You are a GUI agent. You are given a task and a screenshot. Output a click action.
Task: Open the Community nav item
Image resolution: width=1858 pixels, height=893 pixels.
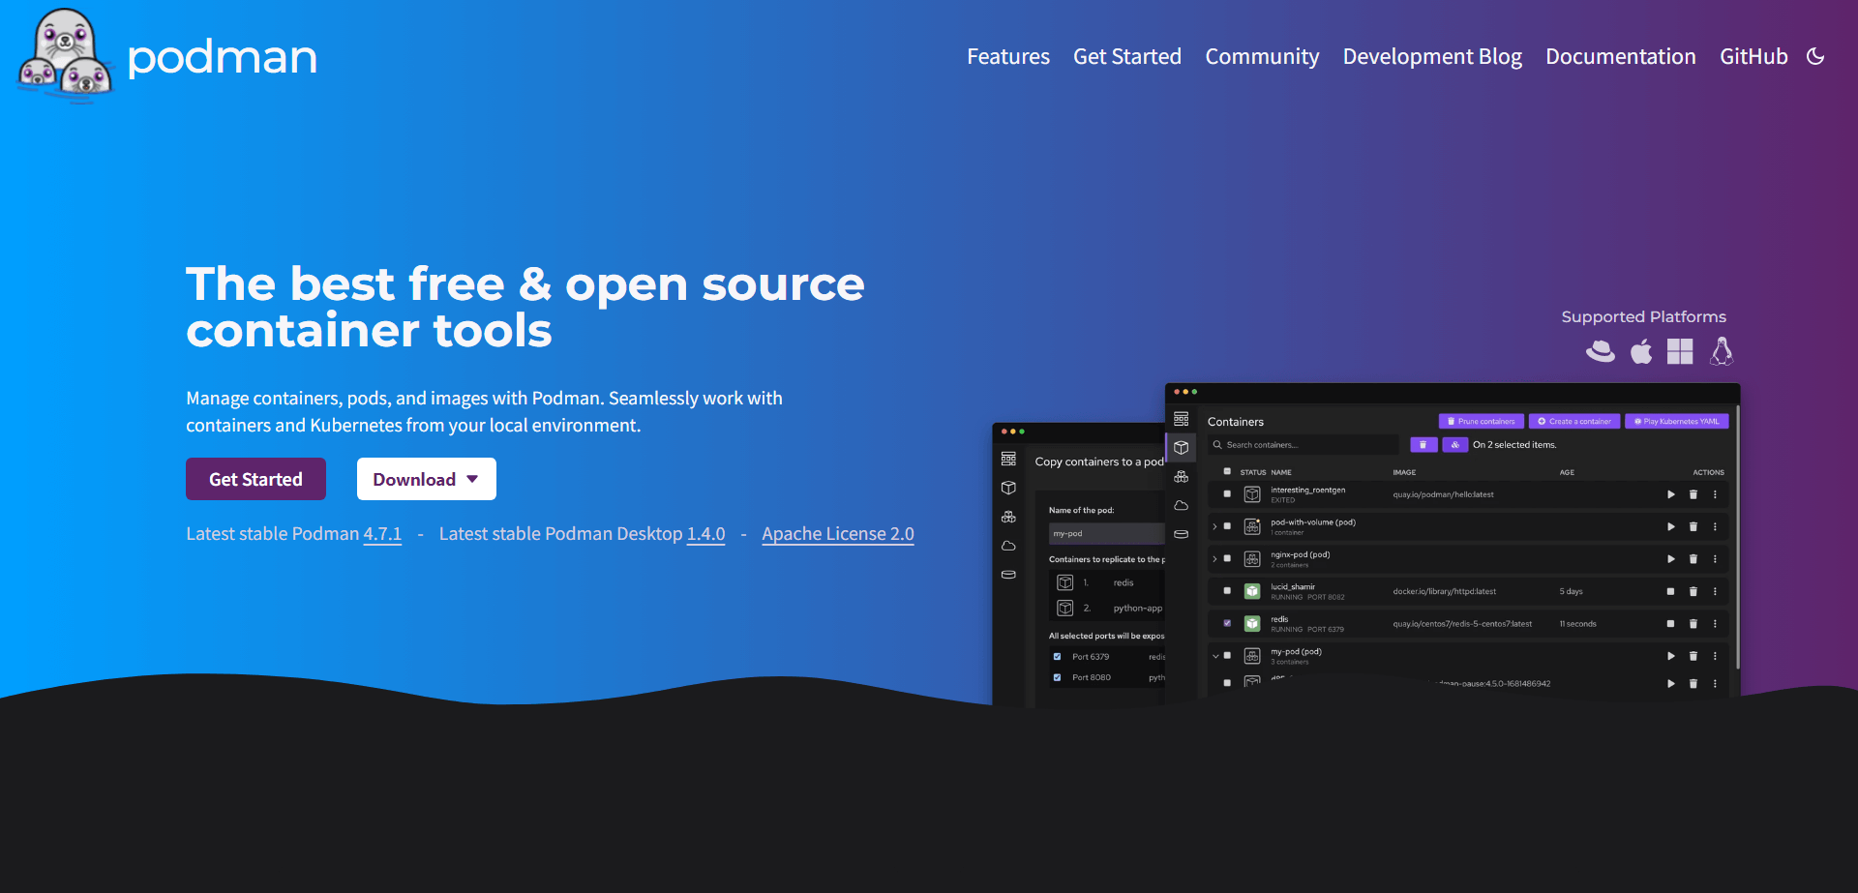tap(1262, 56)
